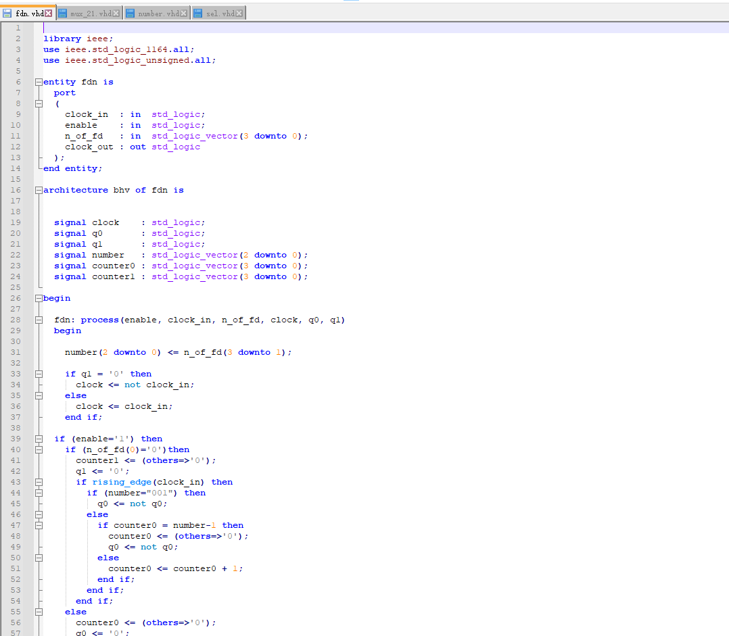729x636 pixels.
Task: Click 'counter0 <= (others=>'0');' on line 56
Action: 146,622
